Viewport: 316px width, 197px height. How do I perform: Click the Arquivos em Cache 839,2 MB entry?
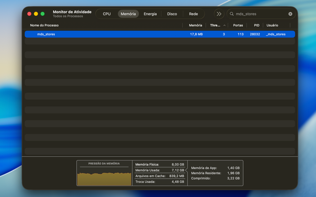point(160,176)
